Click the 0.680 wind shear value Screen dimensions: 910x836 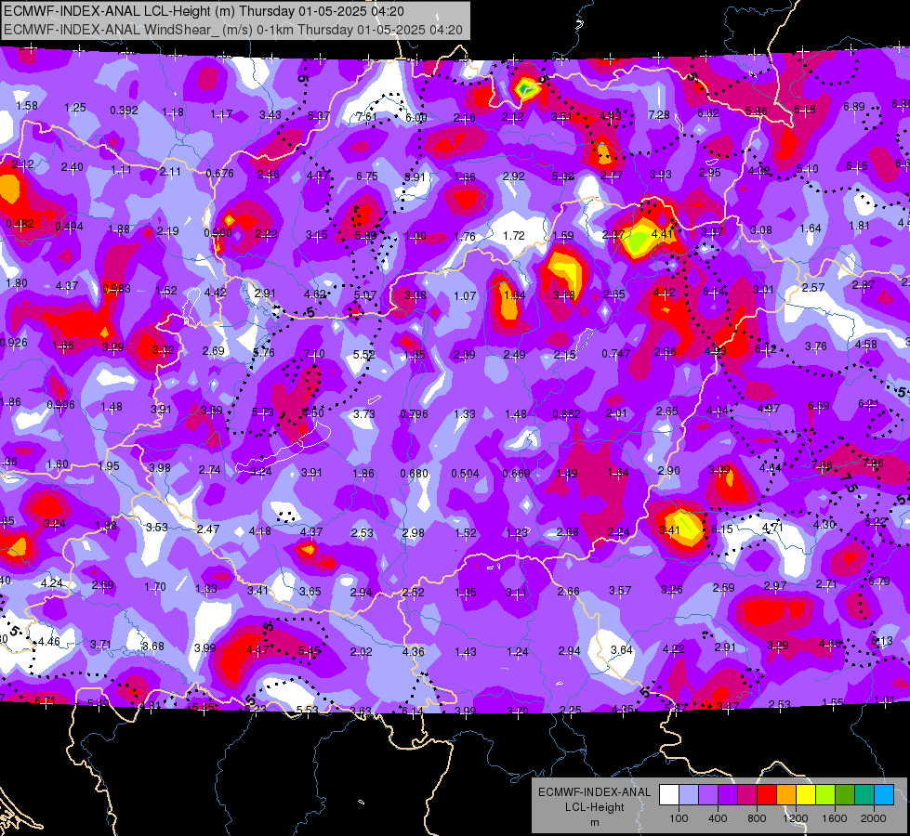tap(414, 474)
